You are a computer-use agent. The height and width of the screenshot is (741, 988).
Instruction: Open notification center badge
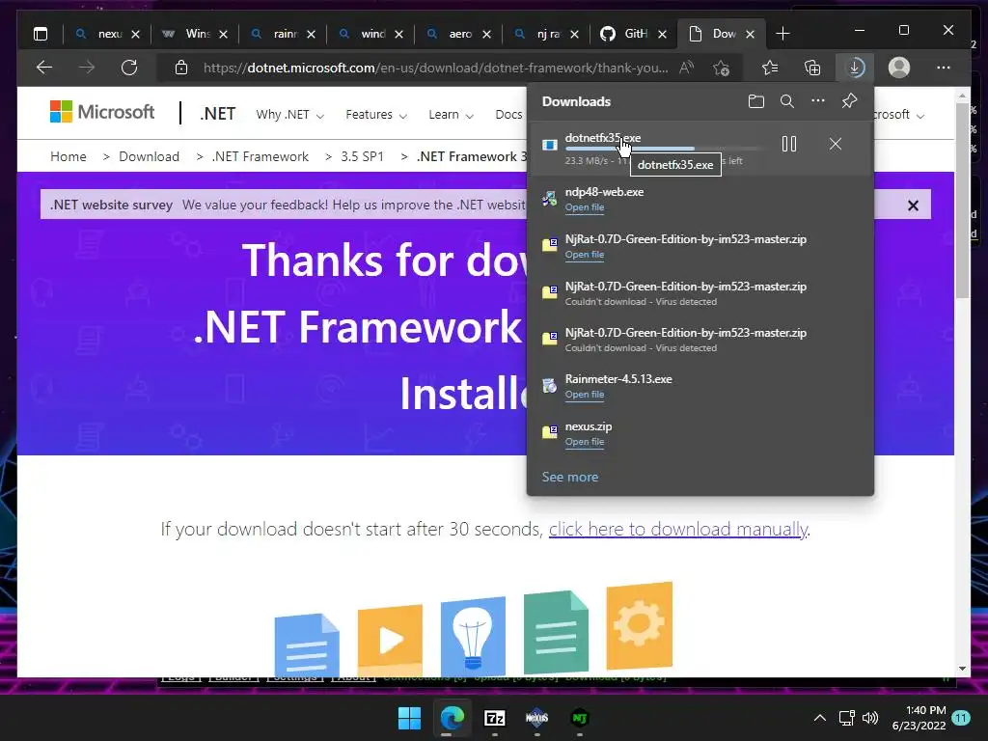click(x=961, y=718)
